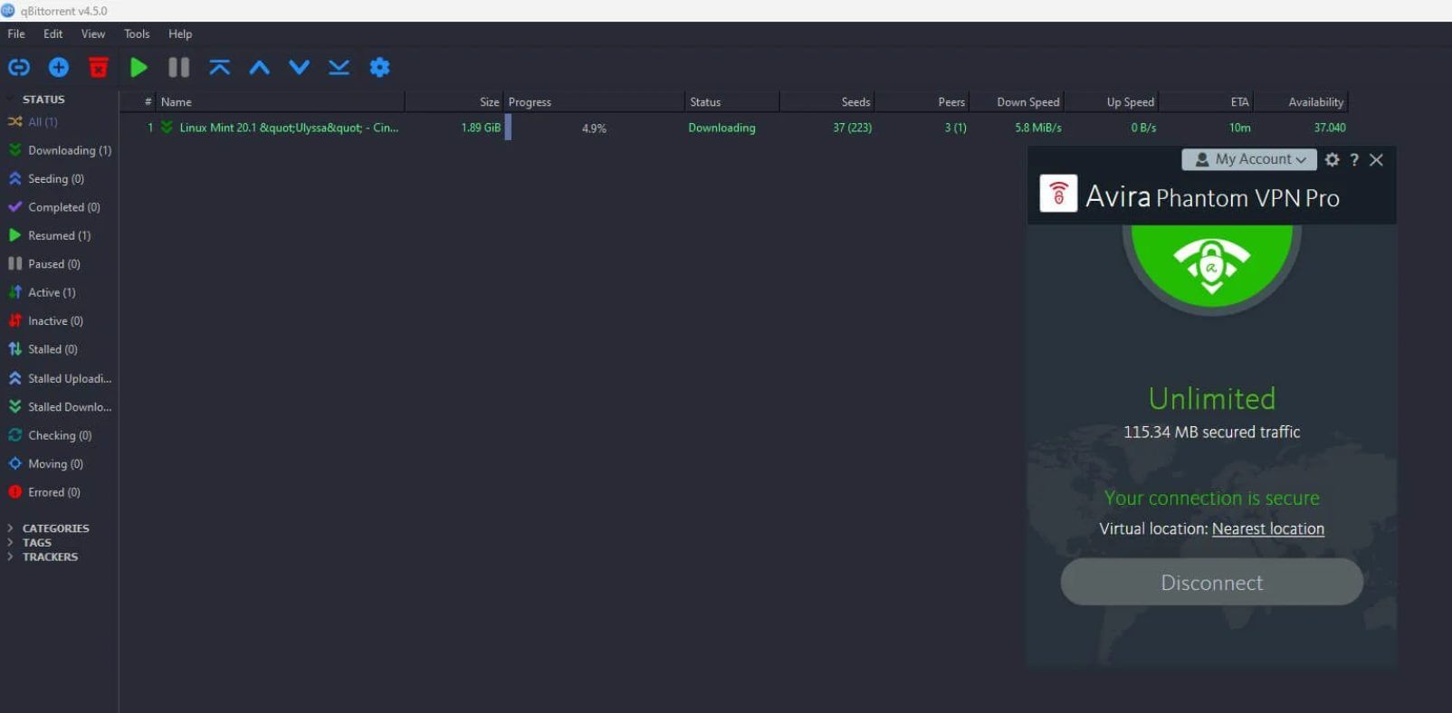Move torrent down in queue
The image size is (1452, 713).
click(299, 67)
